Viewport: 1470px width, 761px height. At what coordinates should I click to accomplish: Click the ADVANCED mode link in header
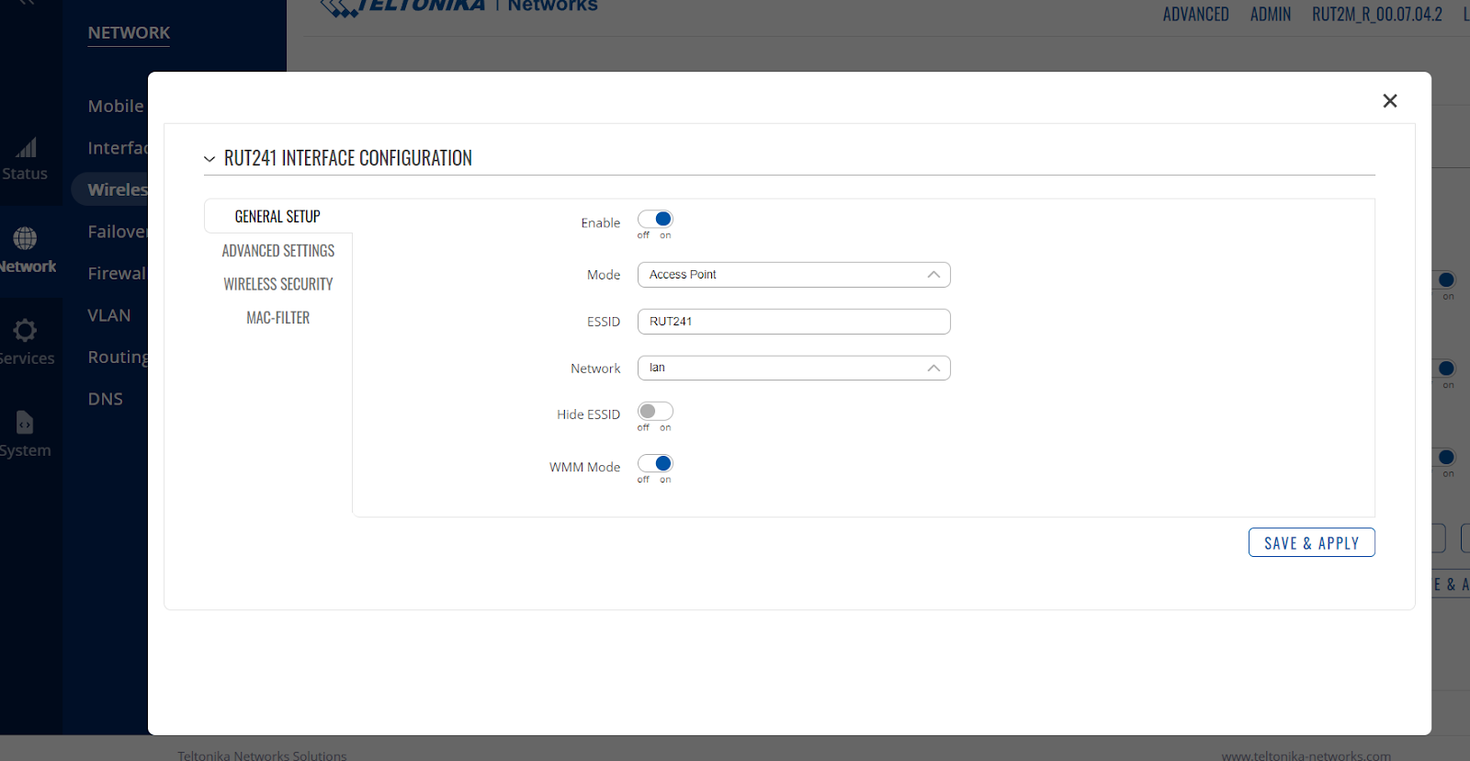(x=1195, y=14)
